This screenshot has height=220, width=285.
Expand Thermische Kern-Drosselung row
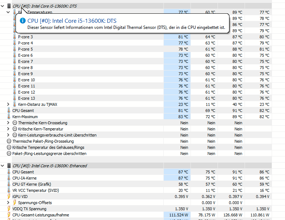pos(8,123)
